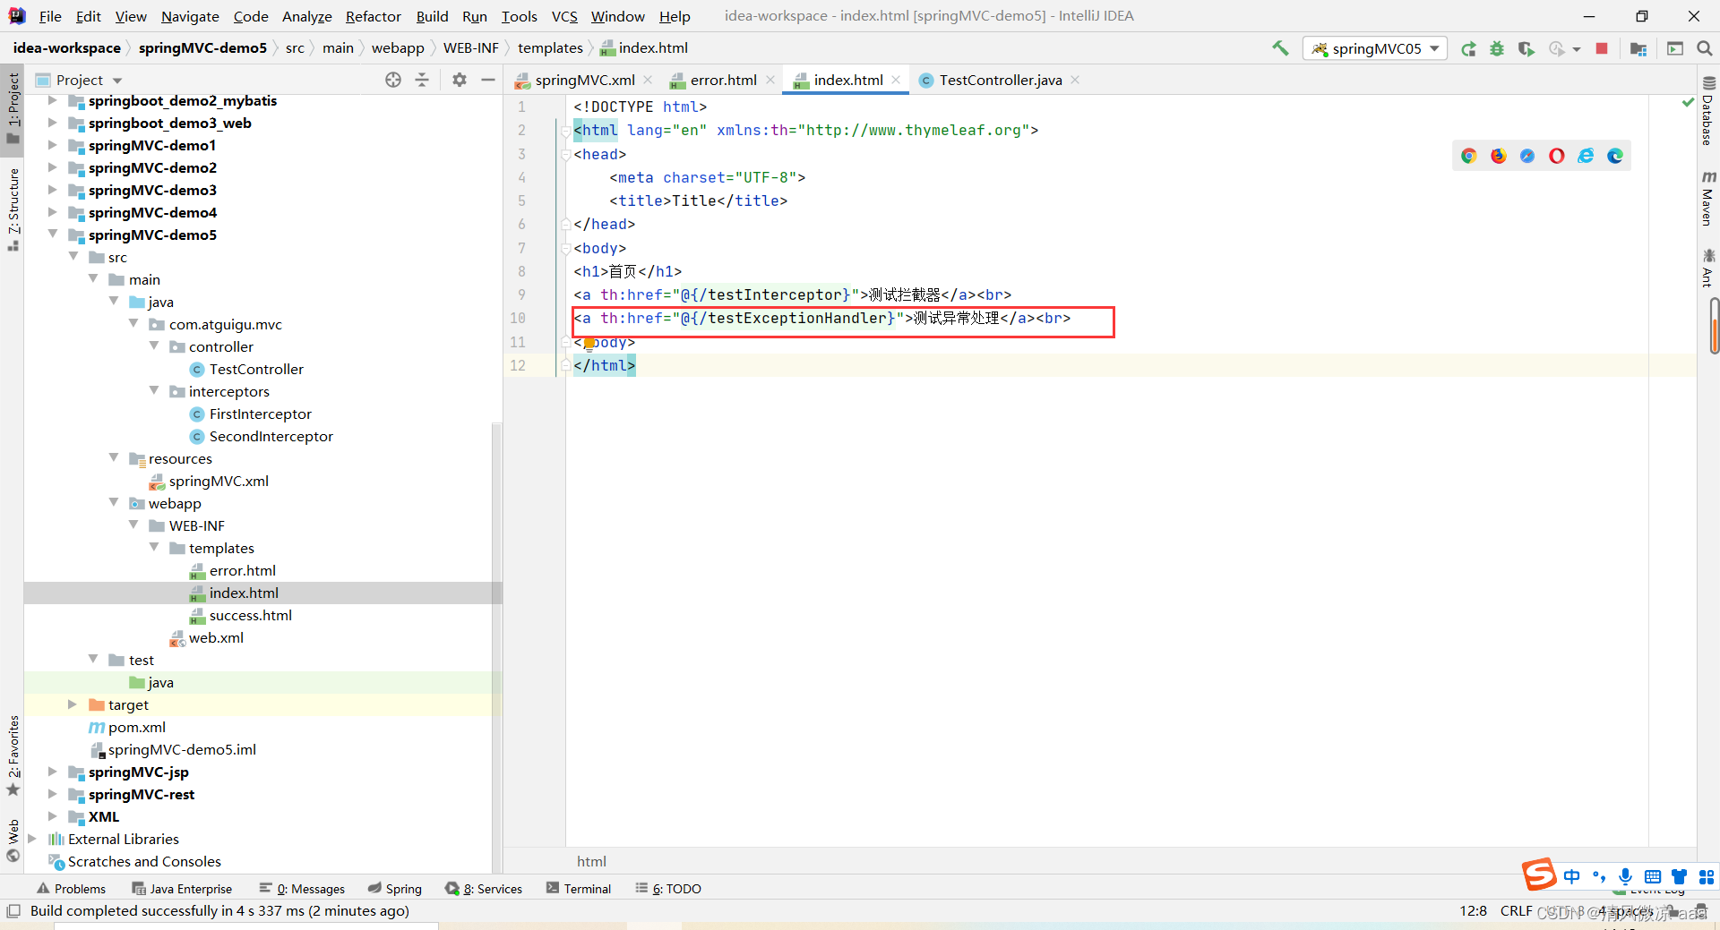Open the Database side panel
This screenshot has width=1720, height=930.
pyautogui.click(x=1708, y=110)
